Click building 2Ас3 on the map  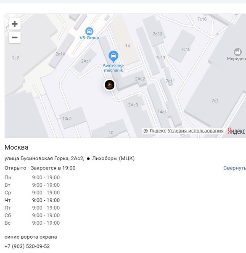pyautogui.click(x=133, y=105)
